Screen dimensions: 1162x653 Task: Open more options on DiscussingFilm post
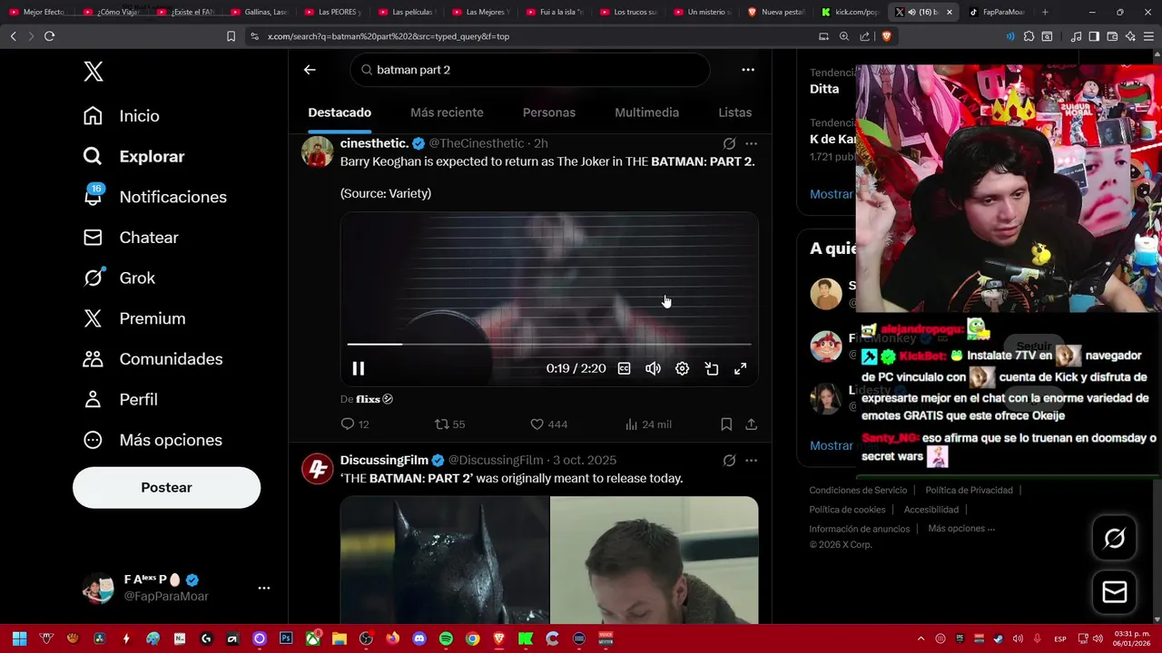(751, 461)
